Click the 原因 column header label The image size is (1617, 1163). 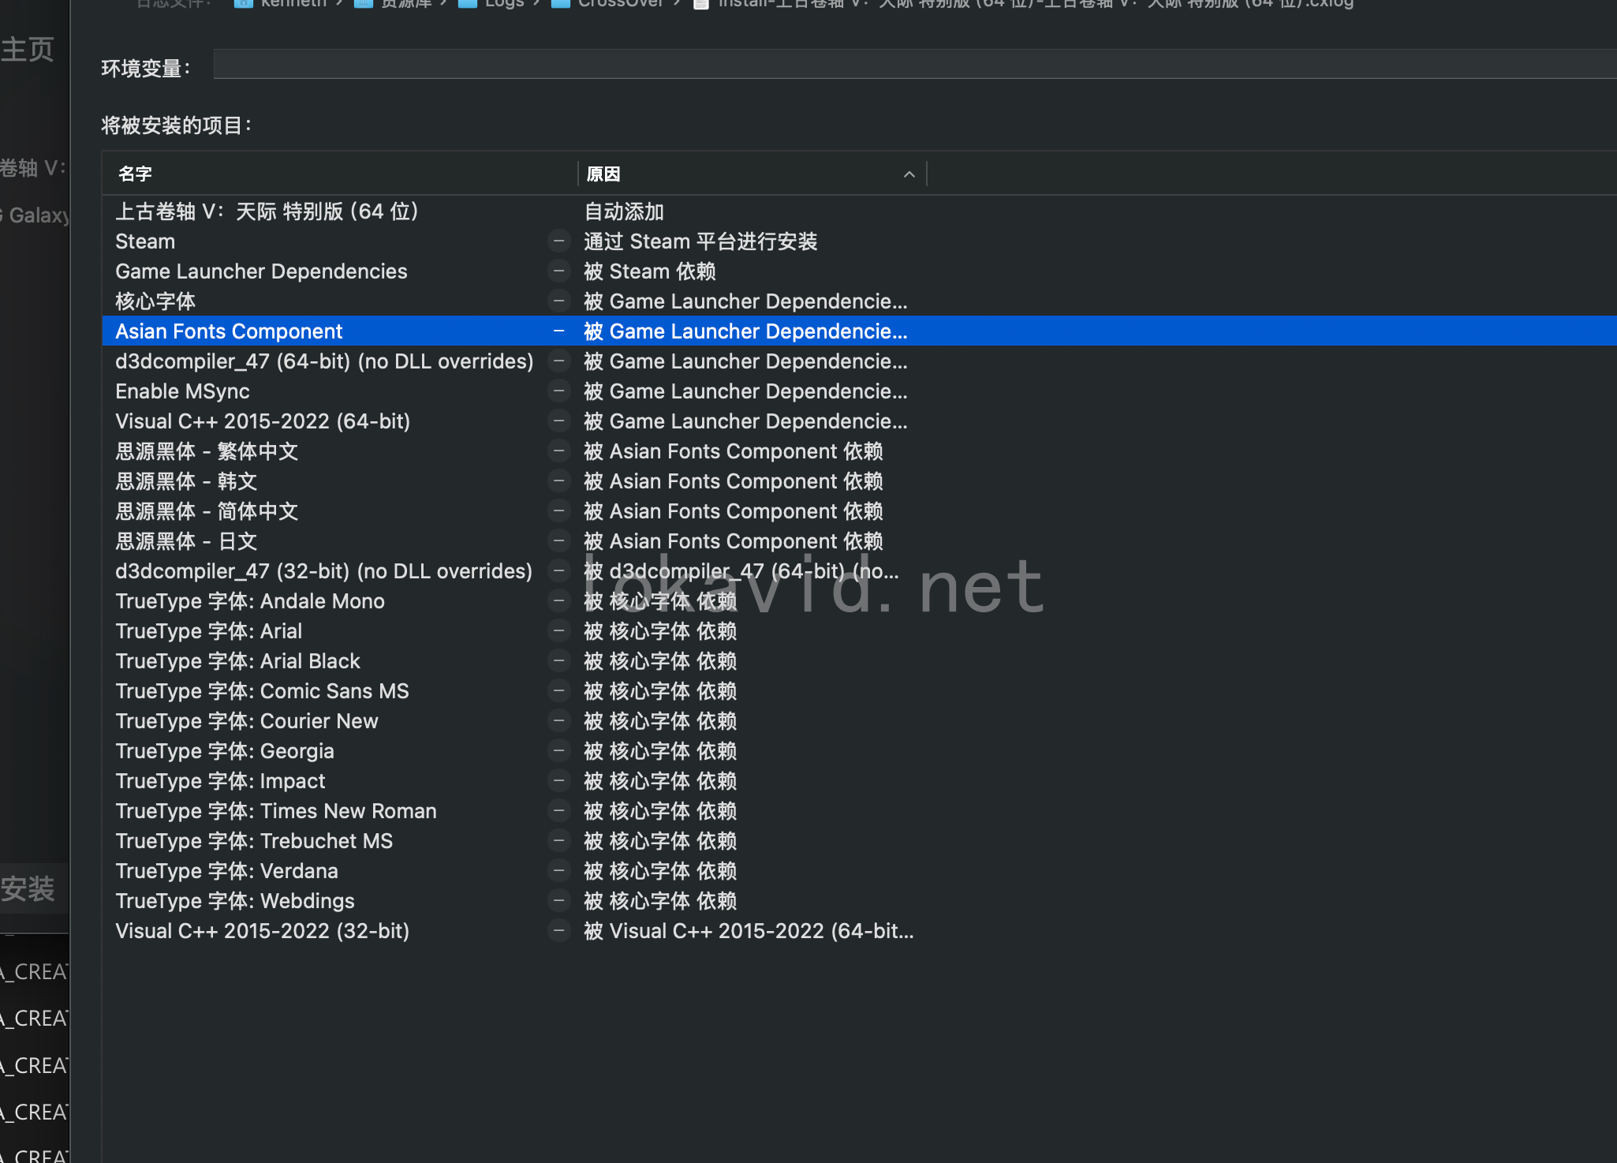(603, 174)
